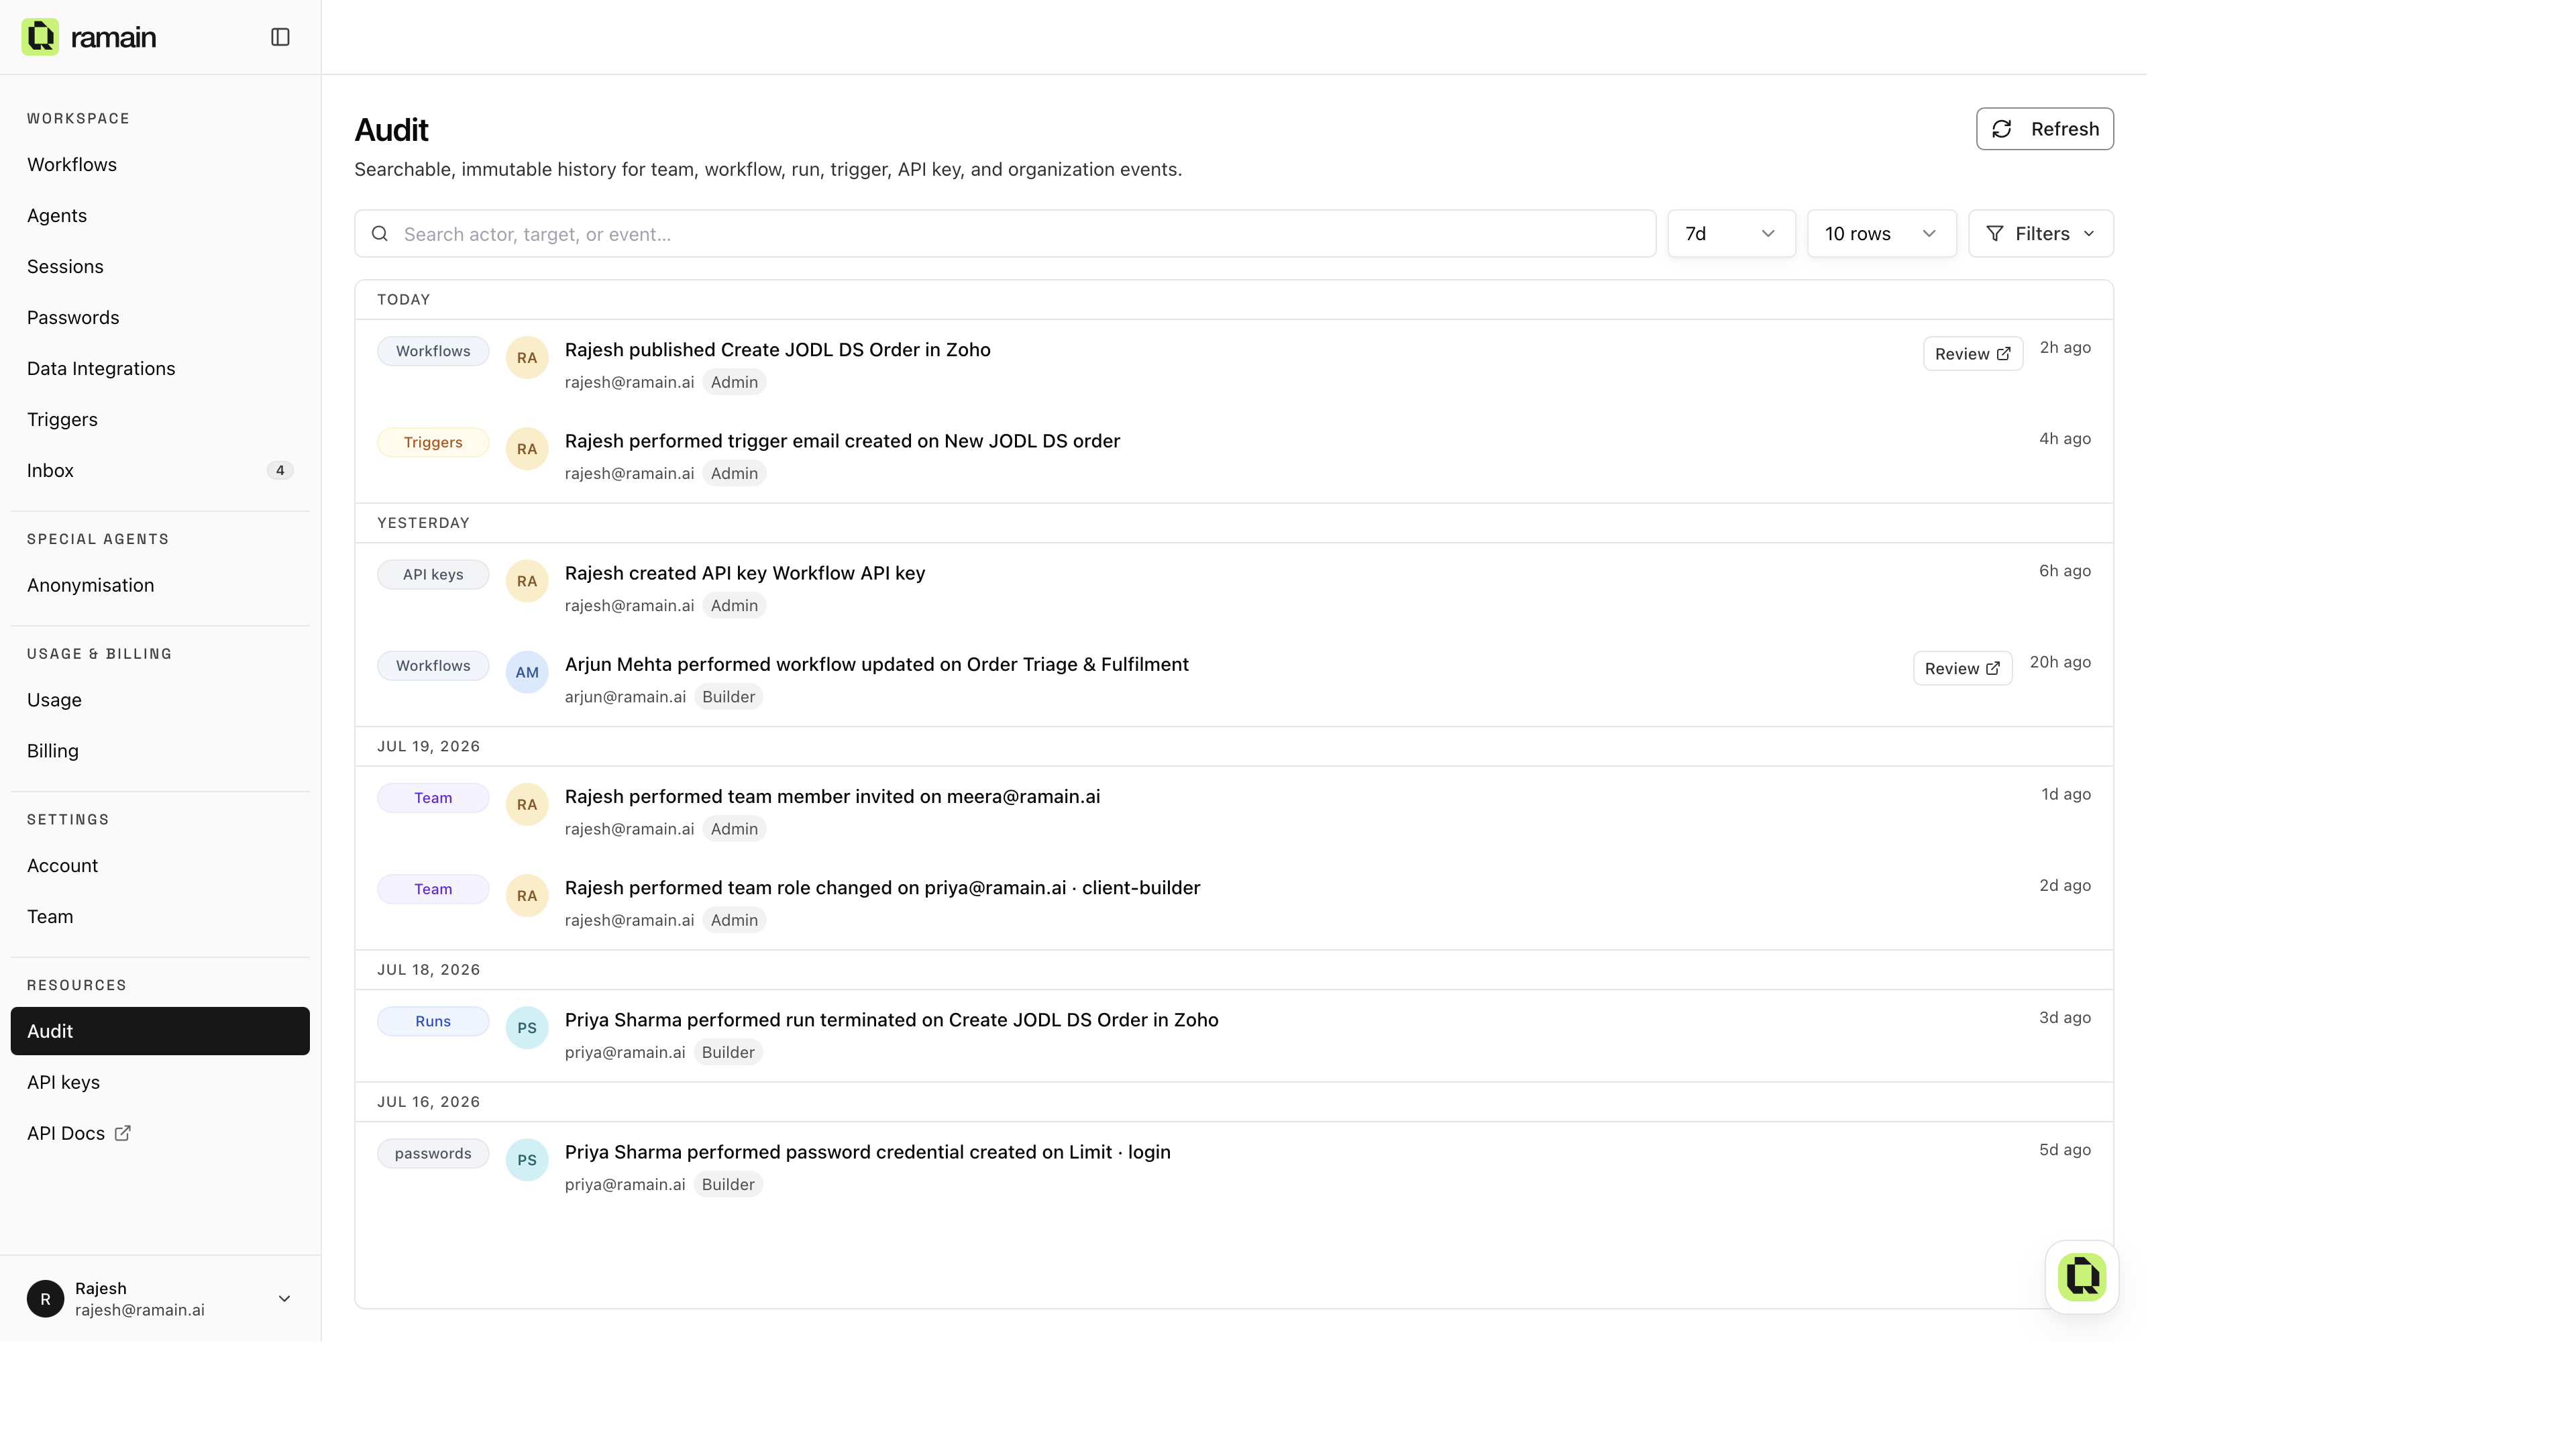This screenshot has height=1449, width=2576.
Task: Click 'Rajesh created API key Workflow API key'
Action: pyautogui.click(x=745, y=573)
